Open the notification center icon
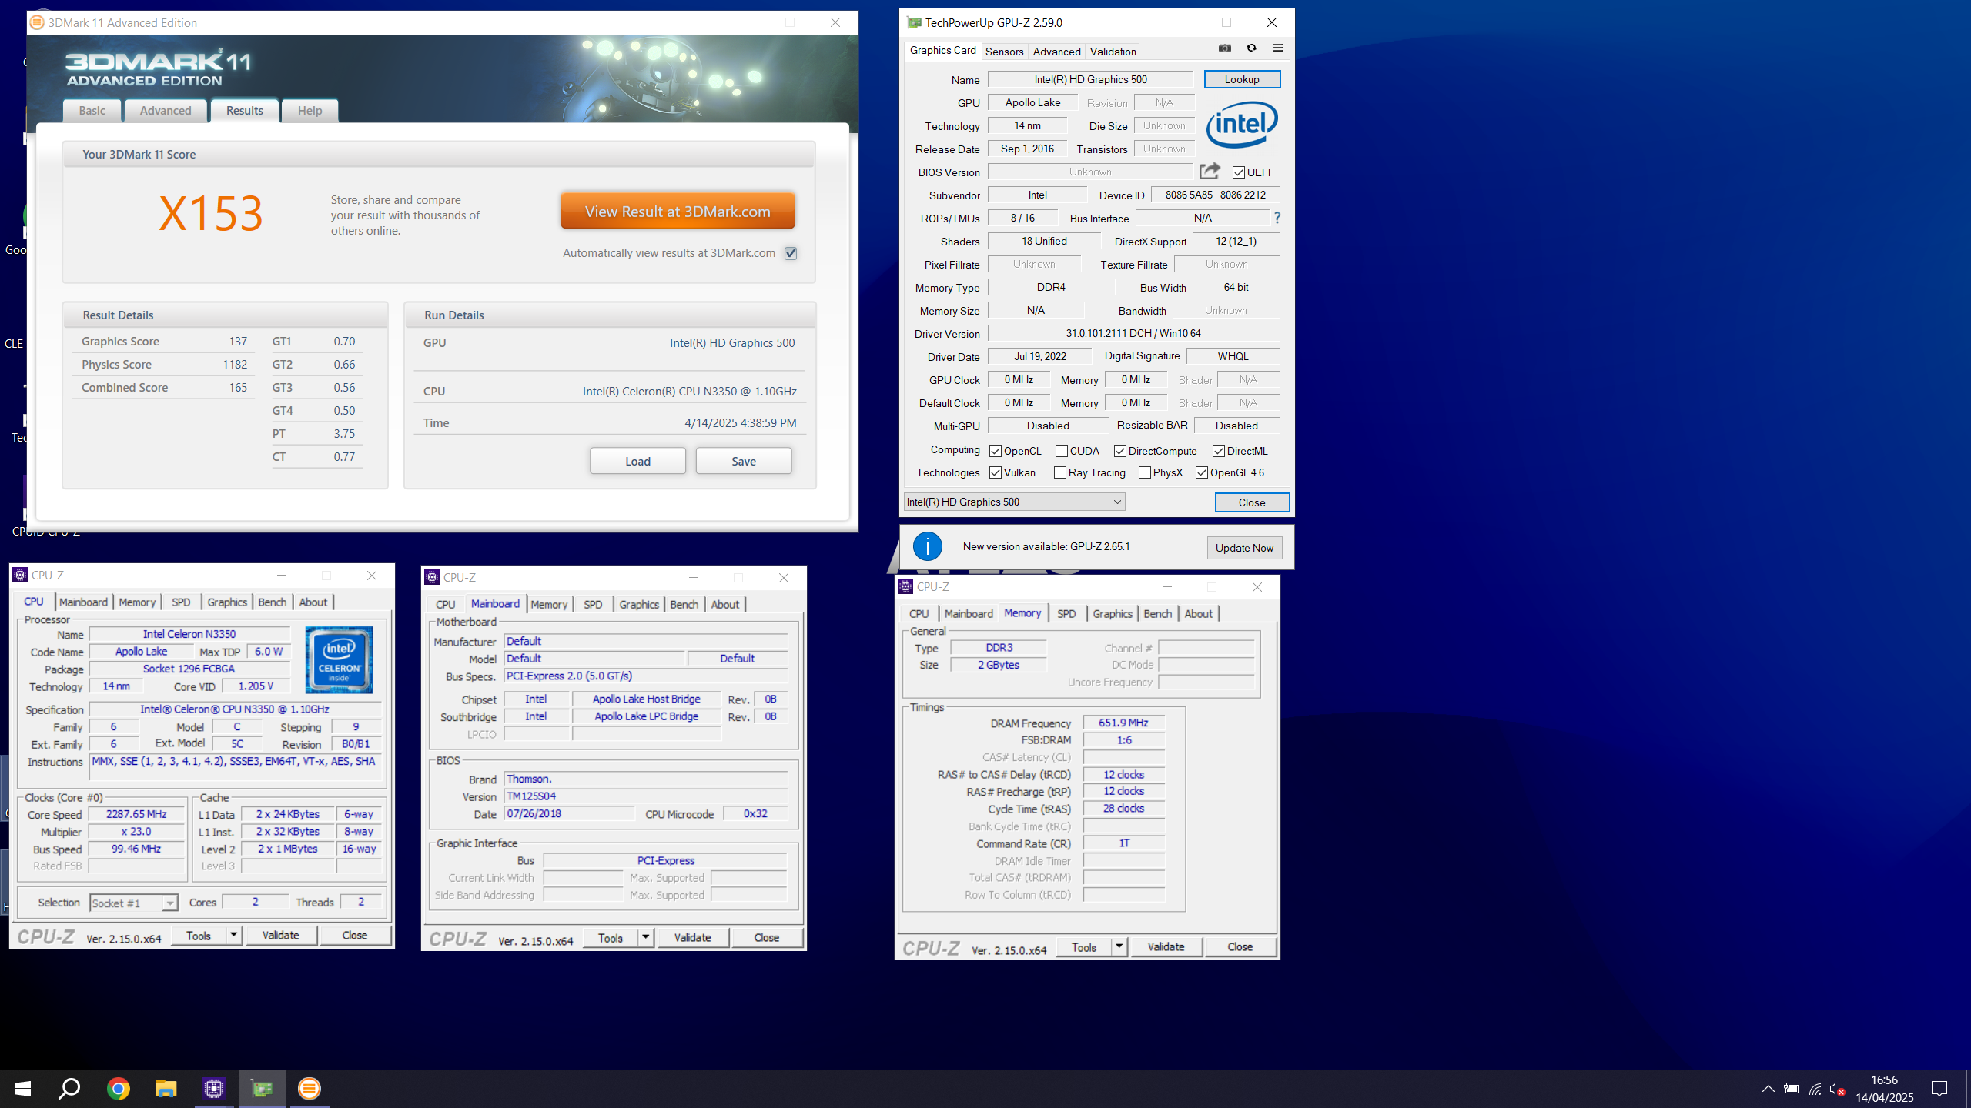The height and width of the screenshot is (1108, 1971). pyautogui.click(x=1939, y=1089)
